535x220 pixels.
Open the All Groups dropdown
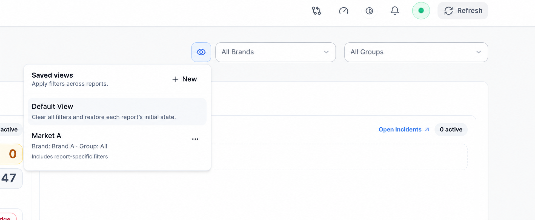[416, 52]
